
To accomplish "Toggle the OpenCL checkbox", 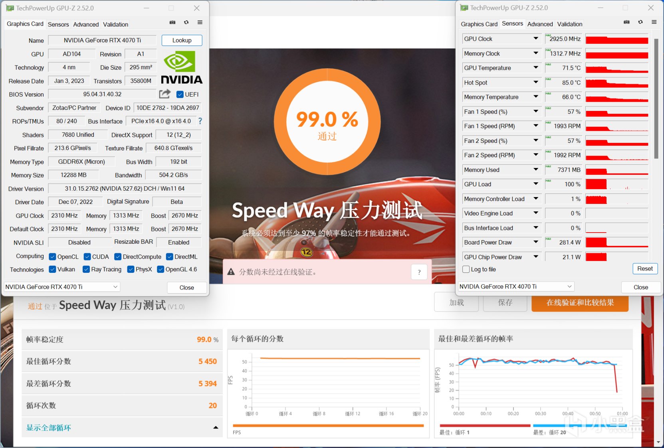I will [x=52, y=257].
